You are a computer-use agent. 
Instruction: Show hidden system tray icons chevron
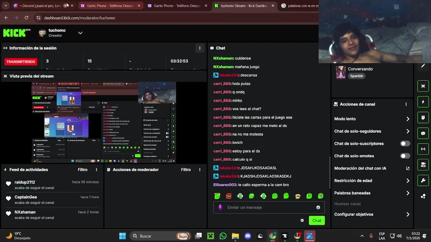pos(362,236)
